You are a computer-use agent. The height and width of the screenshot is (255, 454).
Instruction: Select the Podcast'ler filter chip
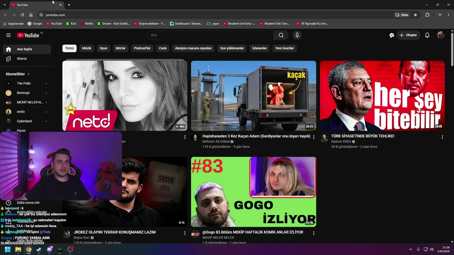coord(142,48)
